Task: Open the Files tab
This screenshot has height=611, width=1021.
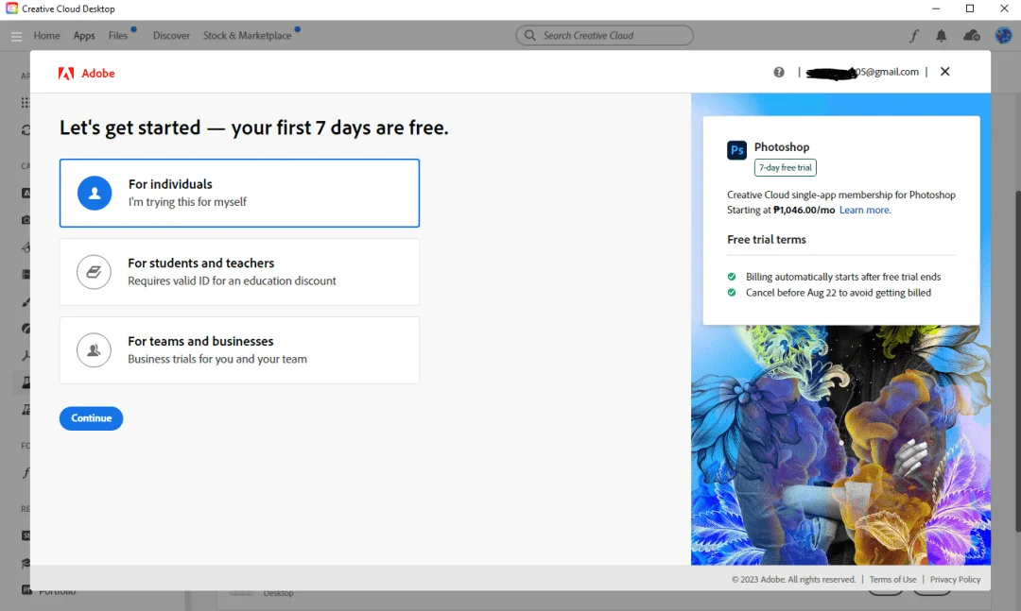Action: tap(118, 36)
